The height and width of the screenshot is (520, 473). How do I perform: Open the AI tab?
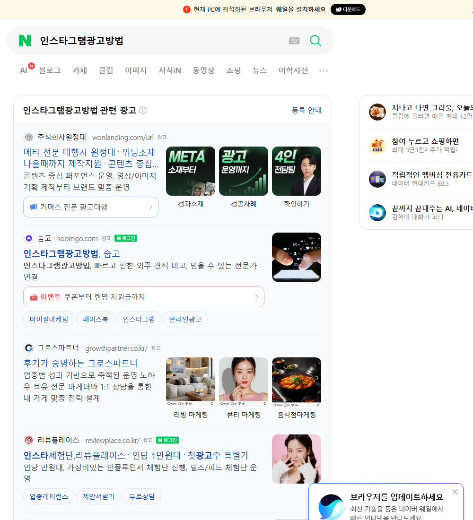point(24,70)
